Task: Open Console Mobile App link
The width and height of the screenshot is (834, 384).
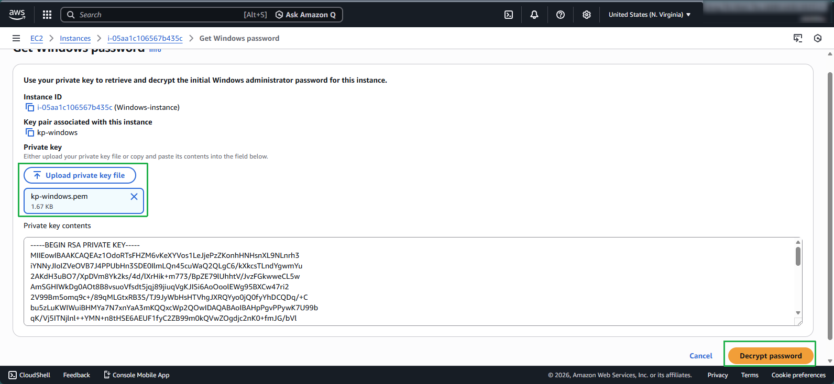Action: tap(136, 375)
